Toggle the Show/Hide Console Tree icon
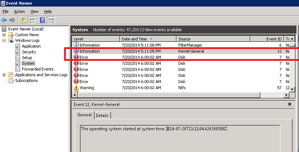 tap(32, 20)
